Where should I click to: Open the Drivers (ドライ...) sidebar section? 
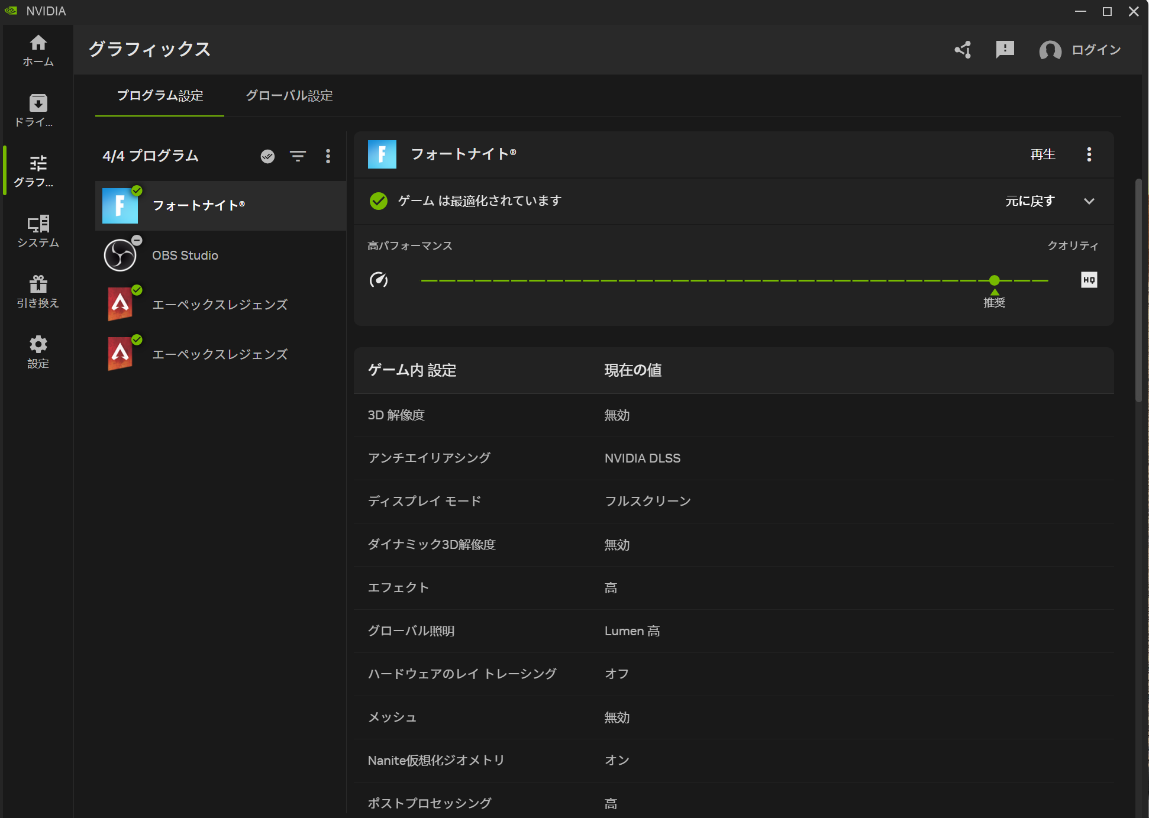point(38,111)
